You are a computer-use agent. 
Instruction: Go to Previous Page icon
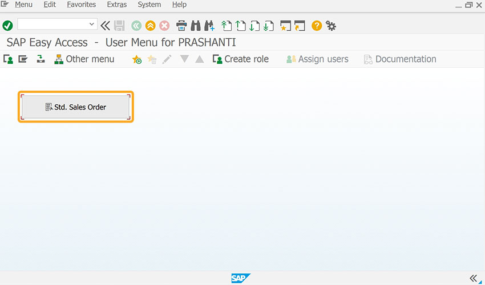pos(240,26)
